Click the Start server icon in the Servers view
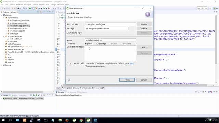 [x=36, y=95]
